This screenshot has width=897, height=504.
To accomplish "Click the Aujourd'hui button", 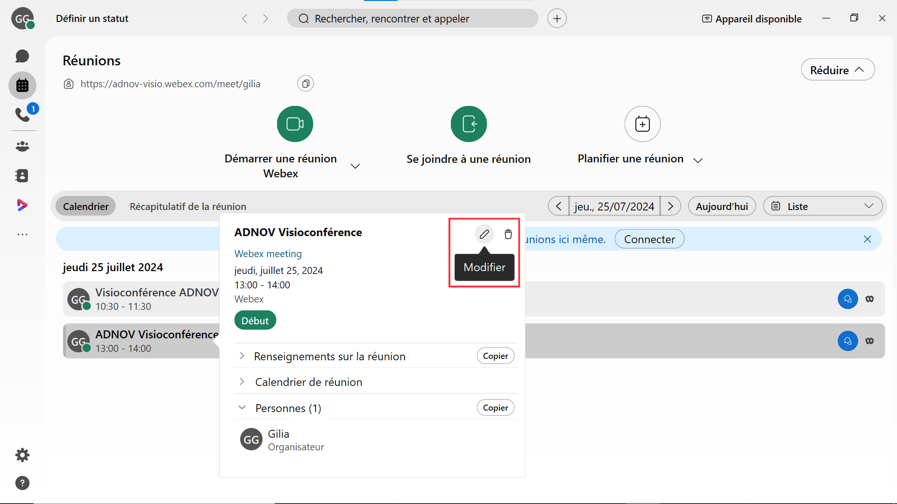I will coord(722,206).
